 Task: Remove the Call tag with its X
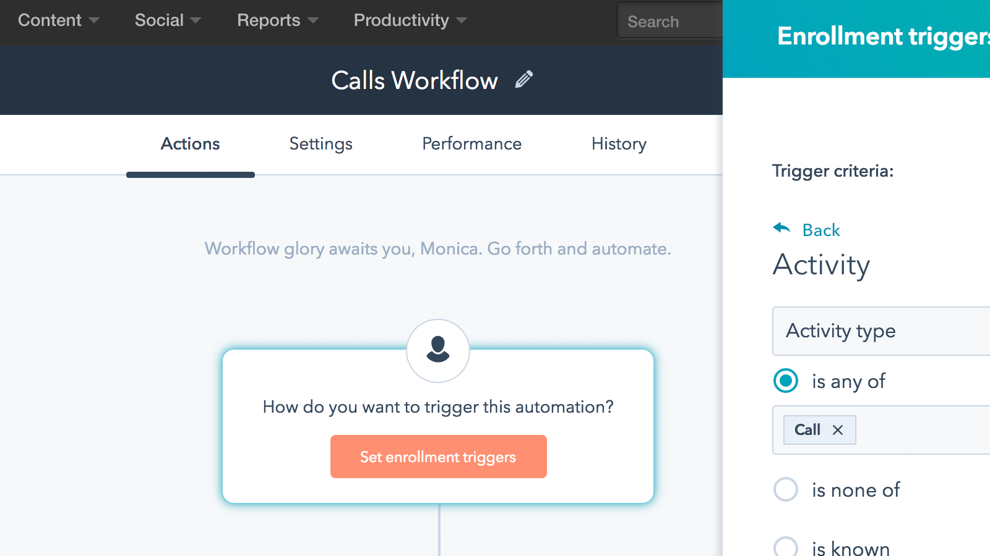[838, 430]
